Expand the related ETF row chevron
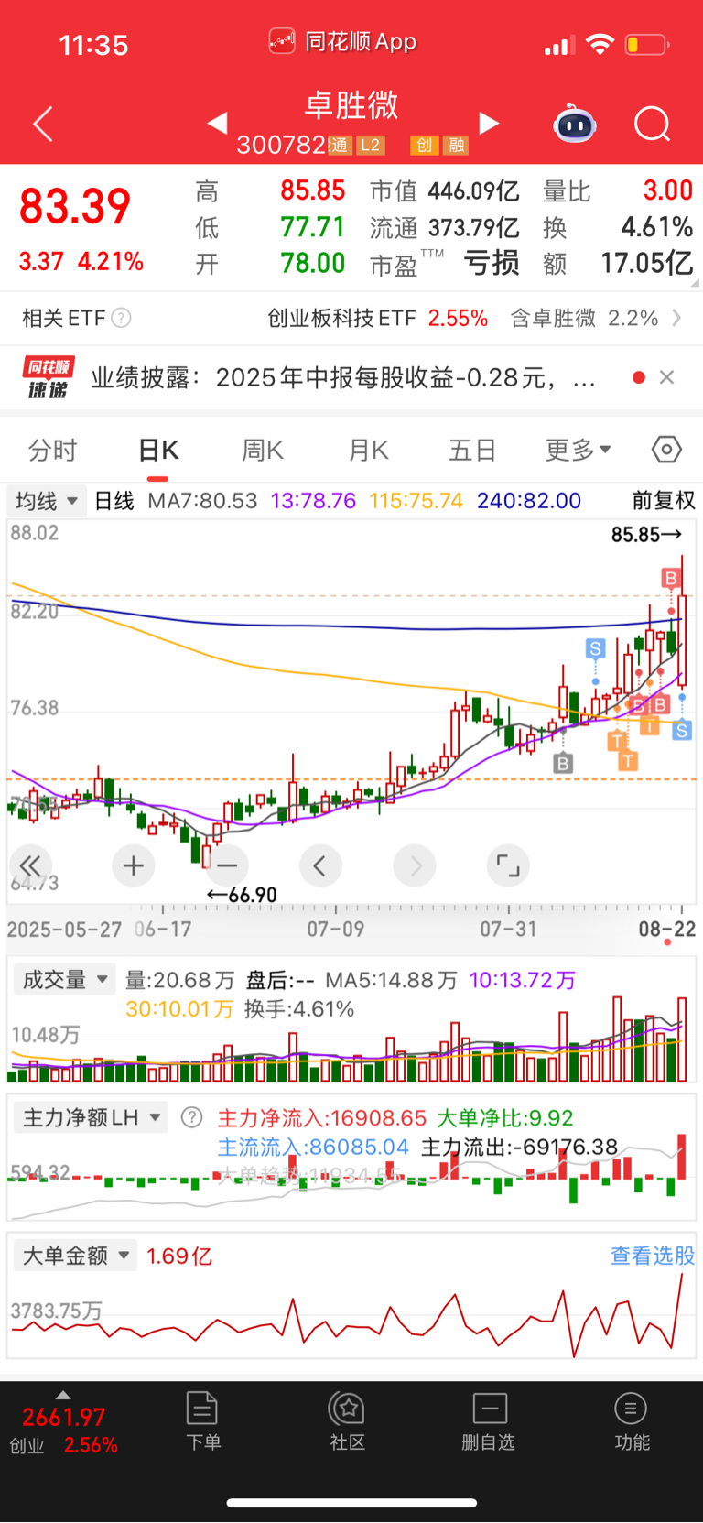 (676, 318)
